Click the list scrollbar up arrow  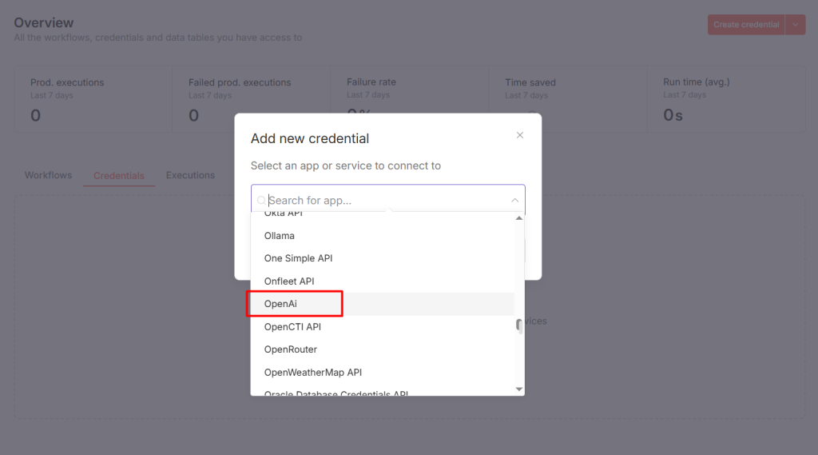coord(519,218)
